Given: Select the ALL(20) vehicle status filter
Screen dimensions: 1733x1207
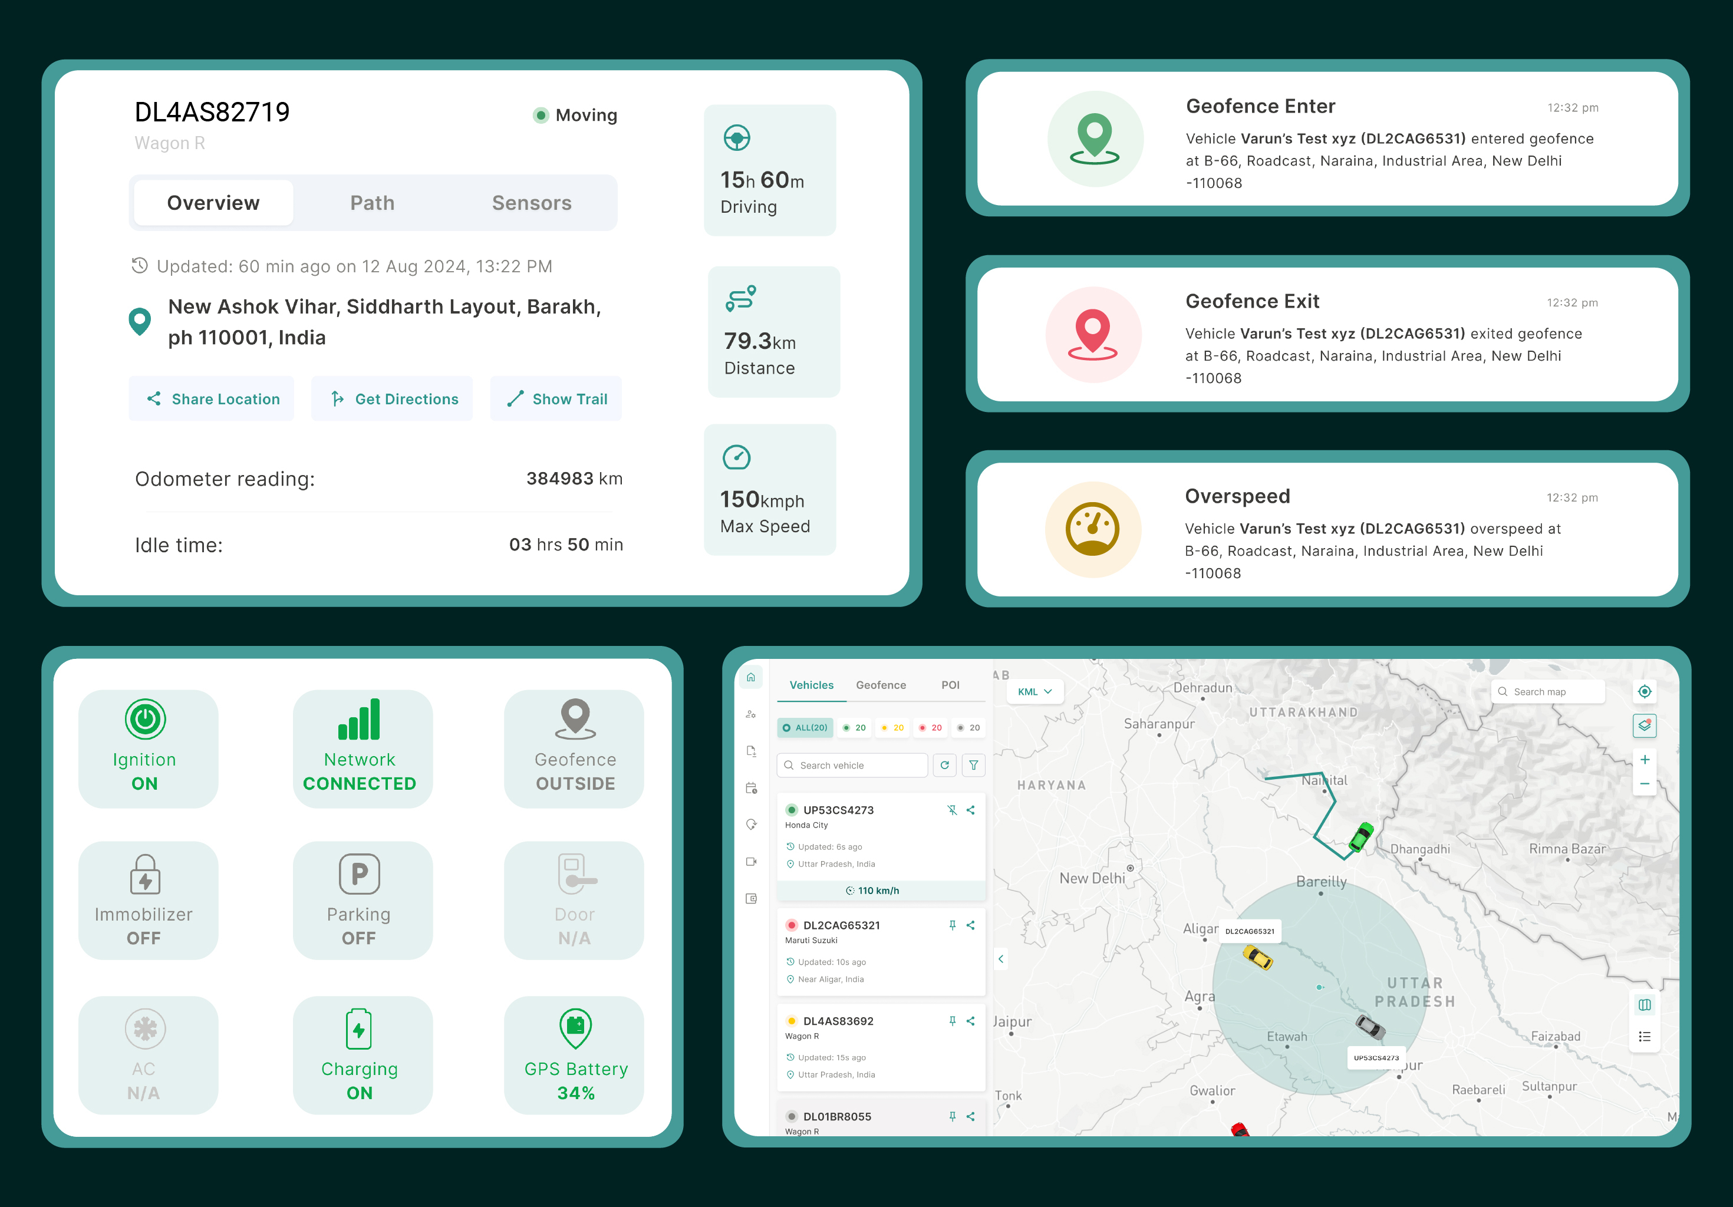Looking at the screenshot, I should click(805, 728).
